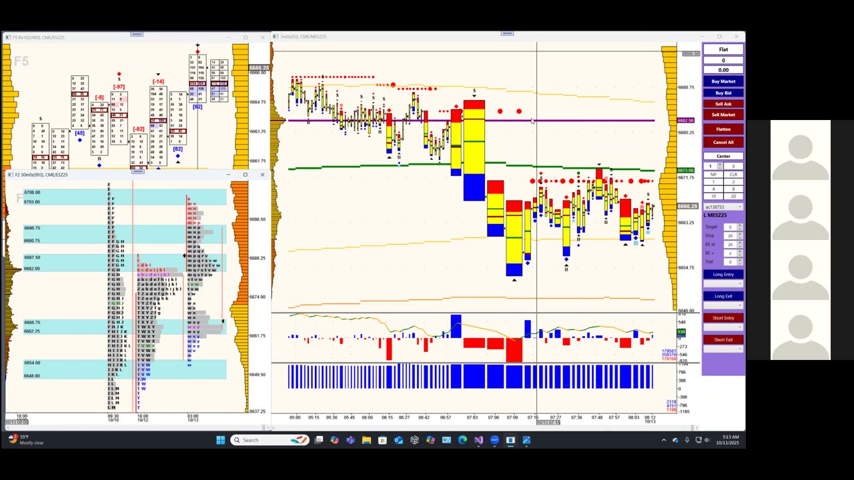
Task: Open Microsoft Teams from the taskbar
Action: click(350, 440)
